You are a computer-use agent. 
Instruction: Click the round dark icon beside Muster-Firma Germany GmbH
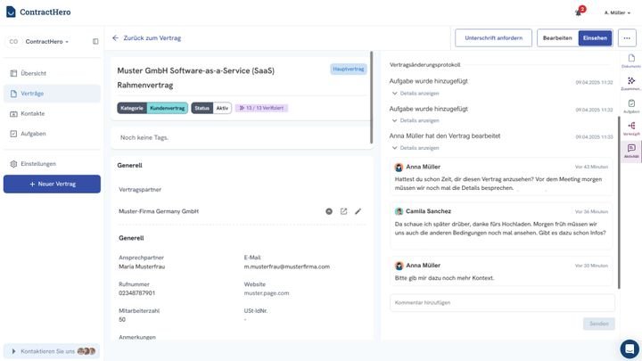coord(329,211)
